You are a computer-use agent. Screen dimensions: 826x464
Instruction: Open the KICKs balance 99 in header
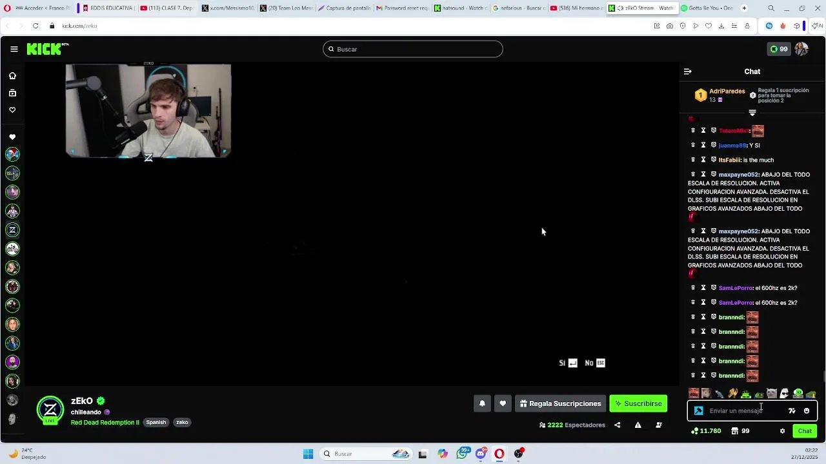pyautogui.click(x=779, y=49)
